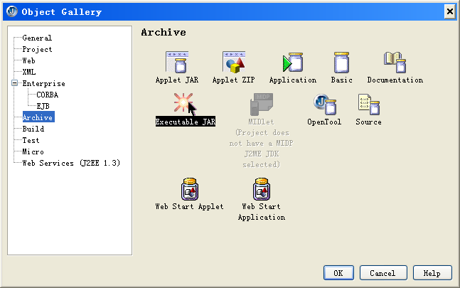
Task: Collapse the Enterprise tree node
Action: (x=14, y=83)
